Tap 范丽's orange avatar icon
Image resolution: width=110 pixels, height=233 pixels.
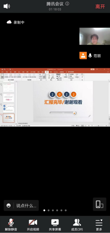click(83, 56)
